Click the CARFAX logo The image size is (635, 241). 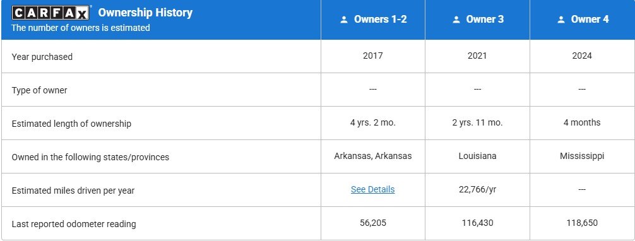(50, 13)
